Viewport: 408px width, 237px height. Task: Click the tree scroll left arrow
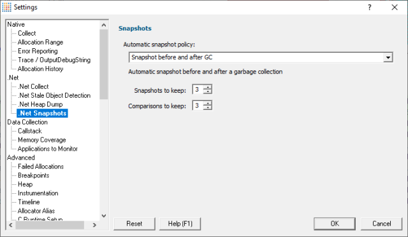(11, 225)
